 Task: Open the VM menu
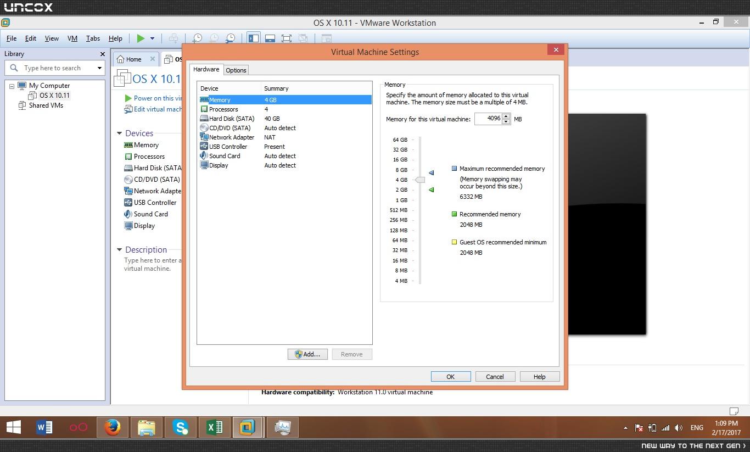(x=72, y=38)
